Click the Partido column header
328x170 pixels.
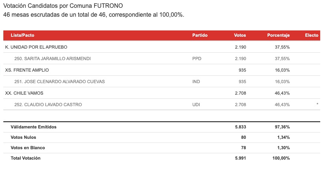[200, 35]
